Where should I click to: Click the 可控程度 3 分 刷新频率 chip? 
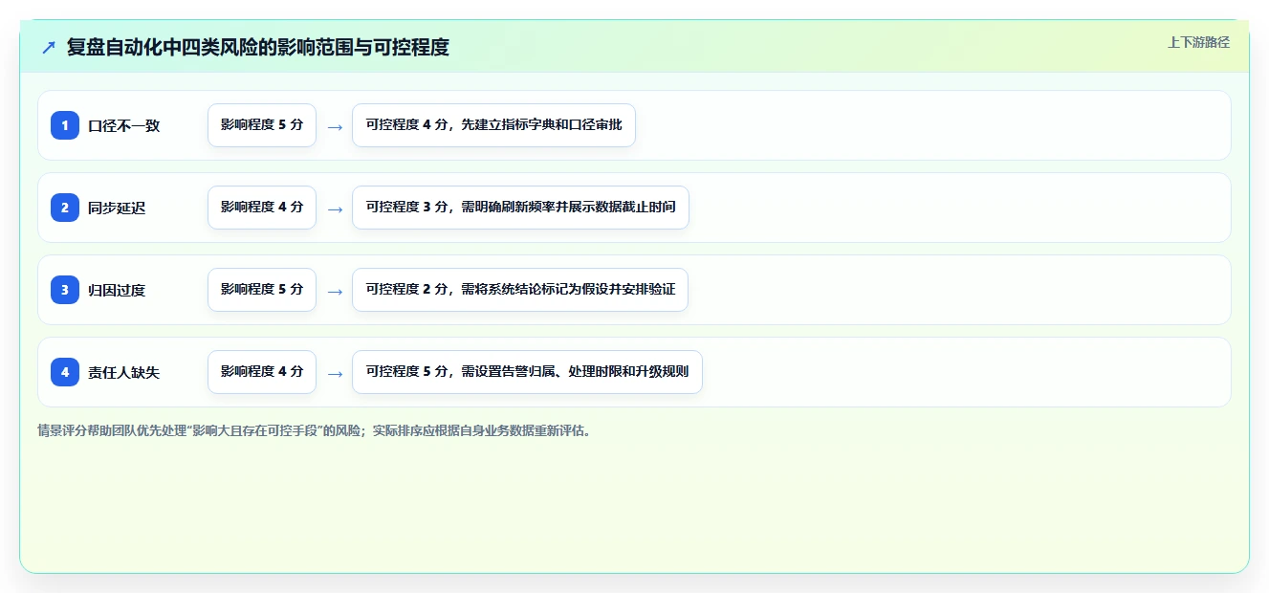[520, 208]
